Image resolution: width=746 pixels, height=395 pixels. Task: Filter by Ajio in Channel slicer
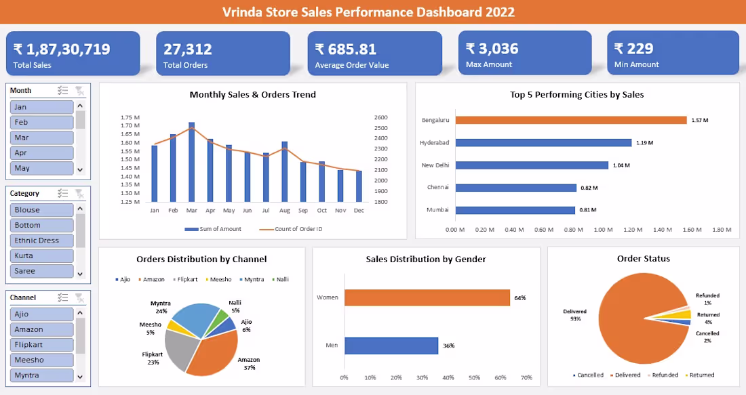pyautogui.click(x=42, y=314)
